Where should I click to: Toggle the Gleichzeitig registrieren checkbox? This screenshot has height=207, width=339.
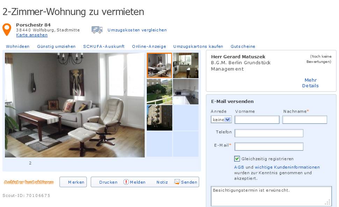[x=237, y=158]
